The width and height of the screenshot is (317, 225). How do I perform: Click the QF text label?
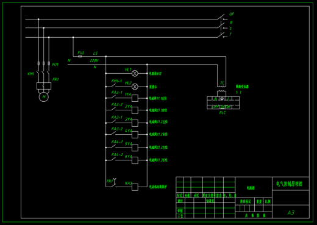point(232,14)
